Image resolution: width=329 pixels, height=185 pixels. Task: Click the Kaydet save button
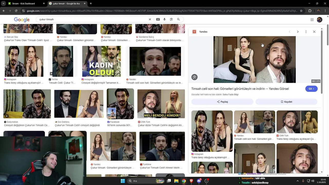point(286,102)
